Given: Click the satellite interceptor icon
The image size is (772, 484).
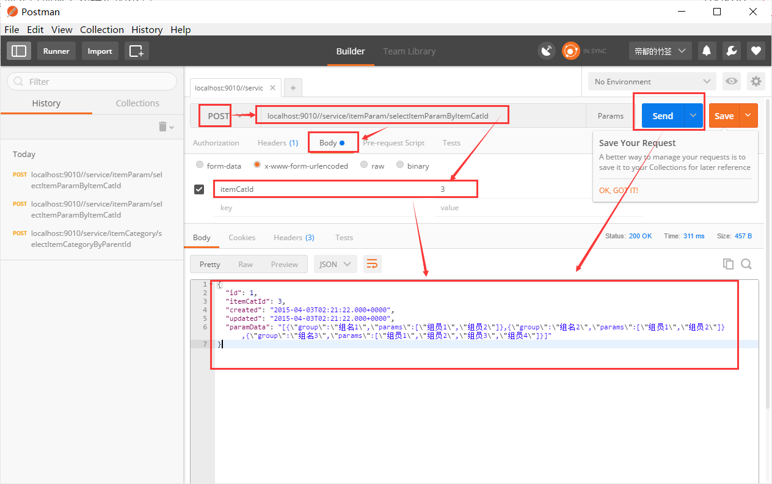Looking at the screenshot, I should coord(547,51).
